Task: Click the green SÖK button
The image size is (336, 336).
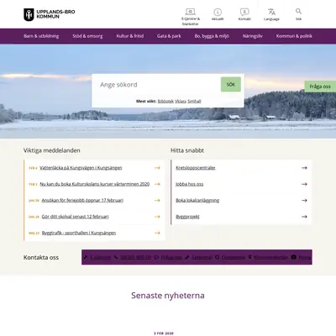Action: tap(231, 84)
